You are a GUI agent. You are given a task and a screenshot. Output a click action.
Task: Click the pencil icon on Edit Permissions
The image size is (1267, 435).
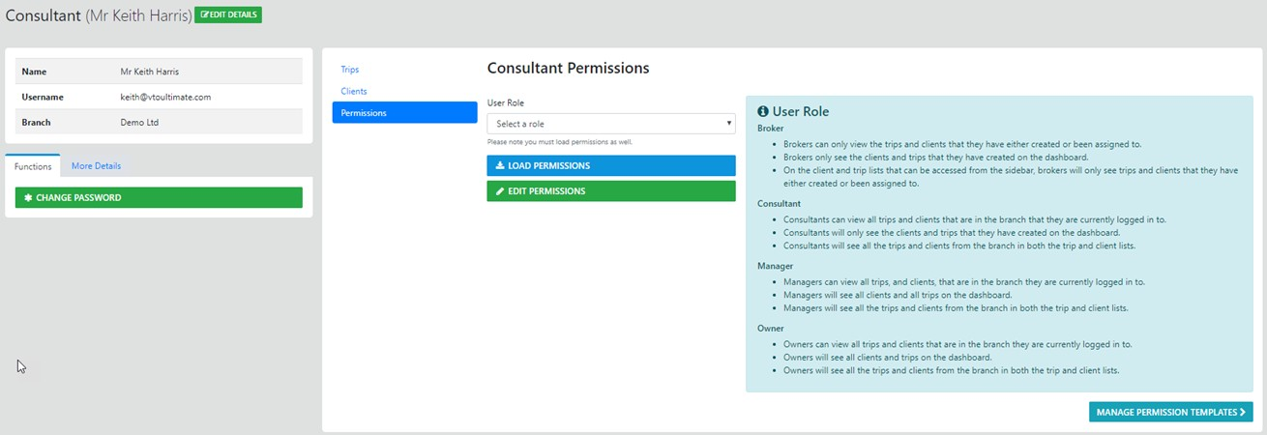(500, 191)
